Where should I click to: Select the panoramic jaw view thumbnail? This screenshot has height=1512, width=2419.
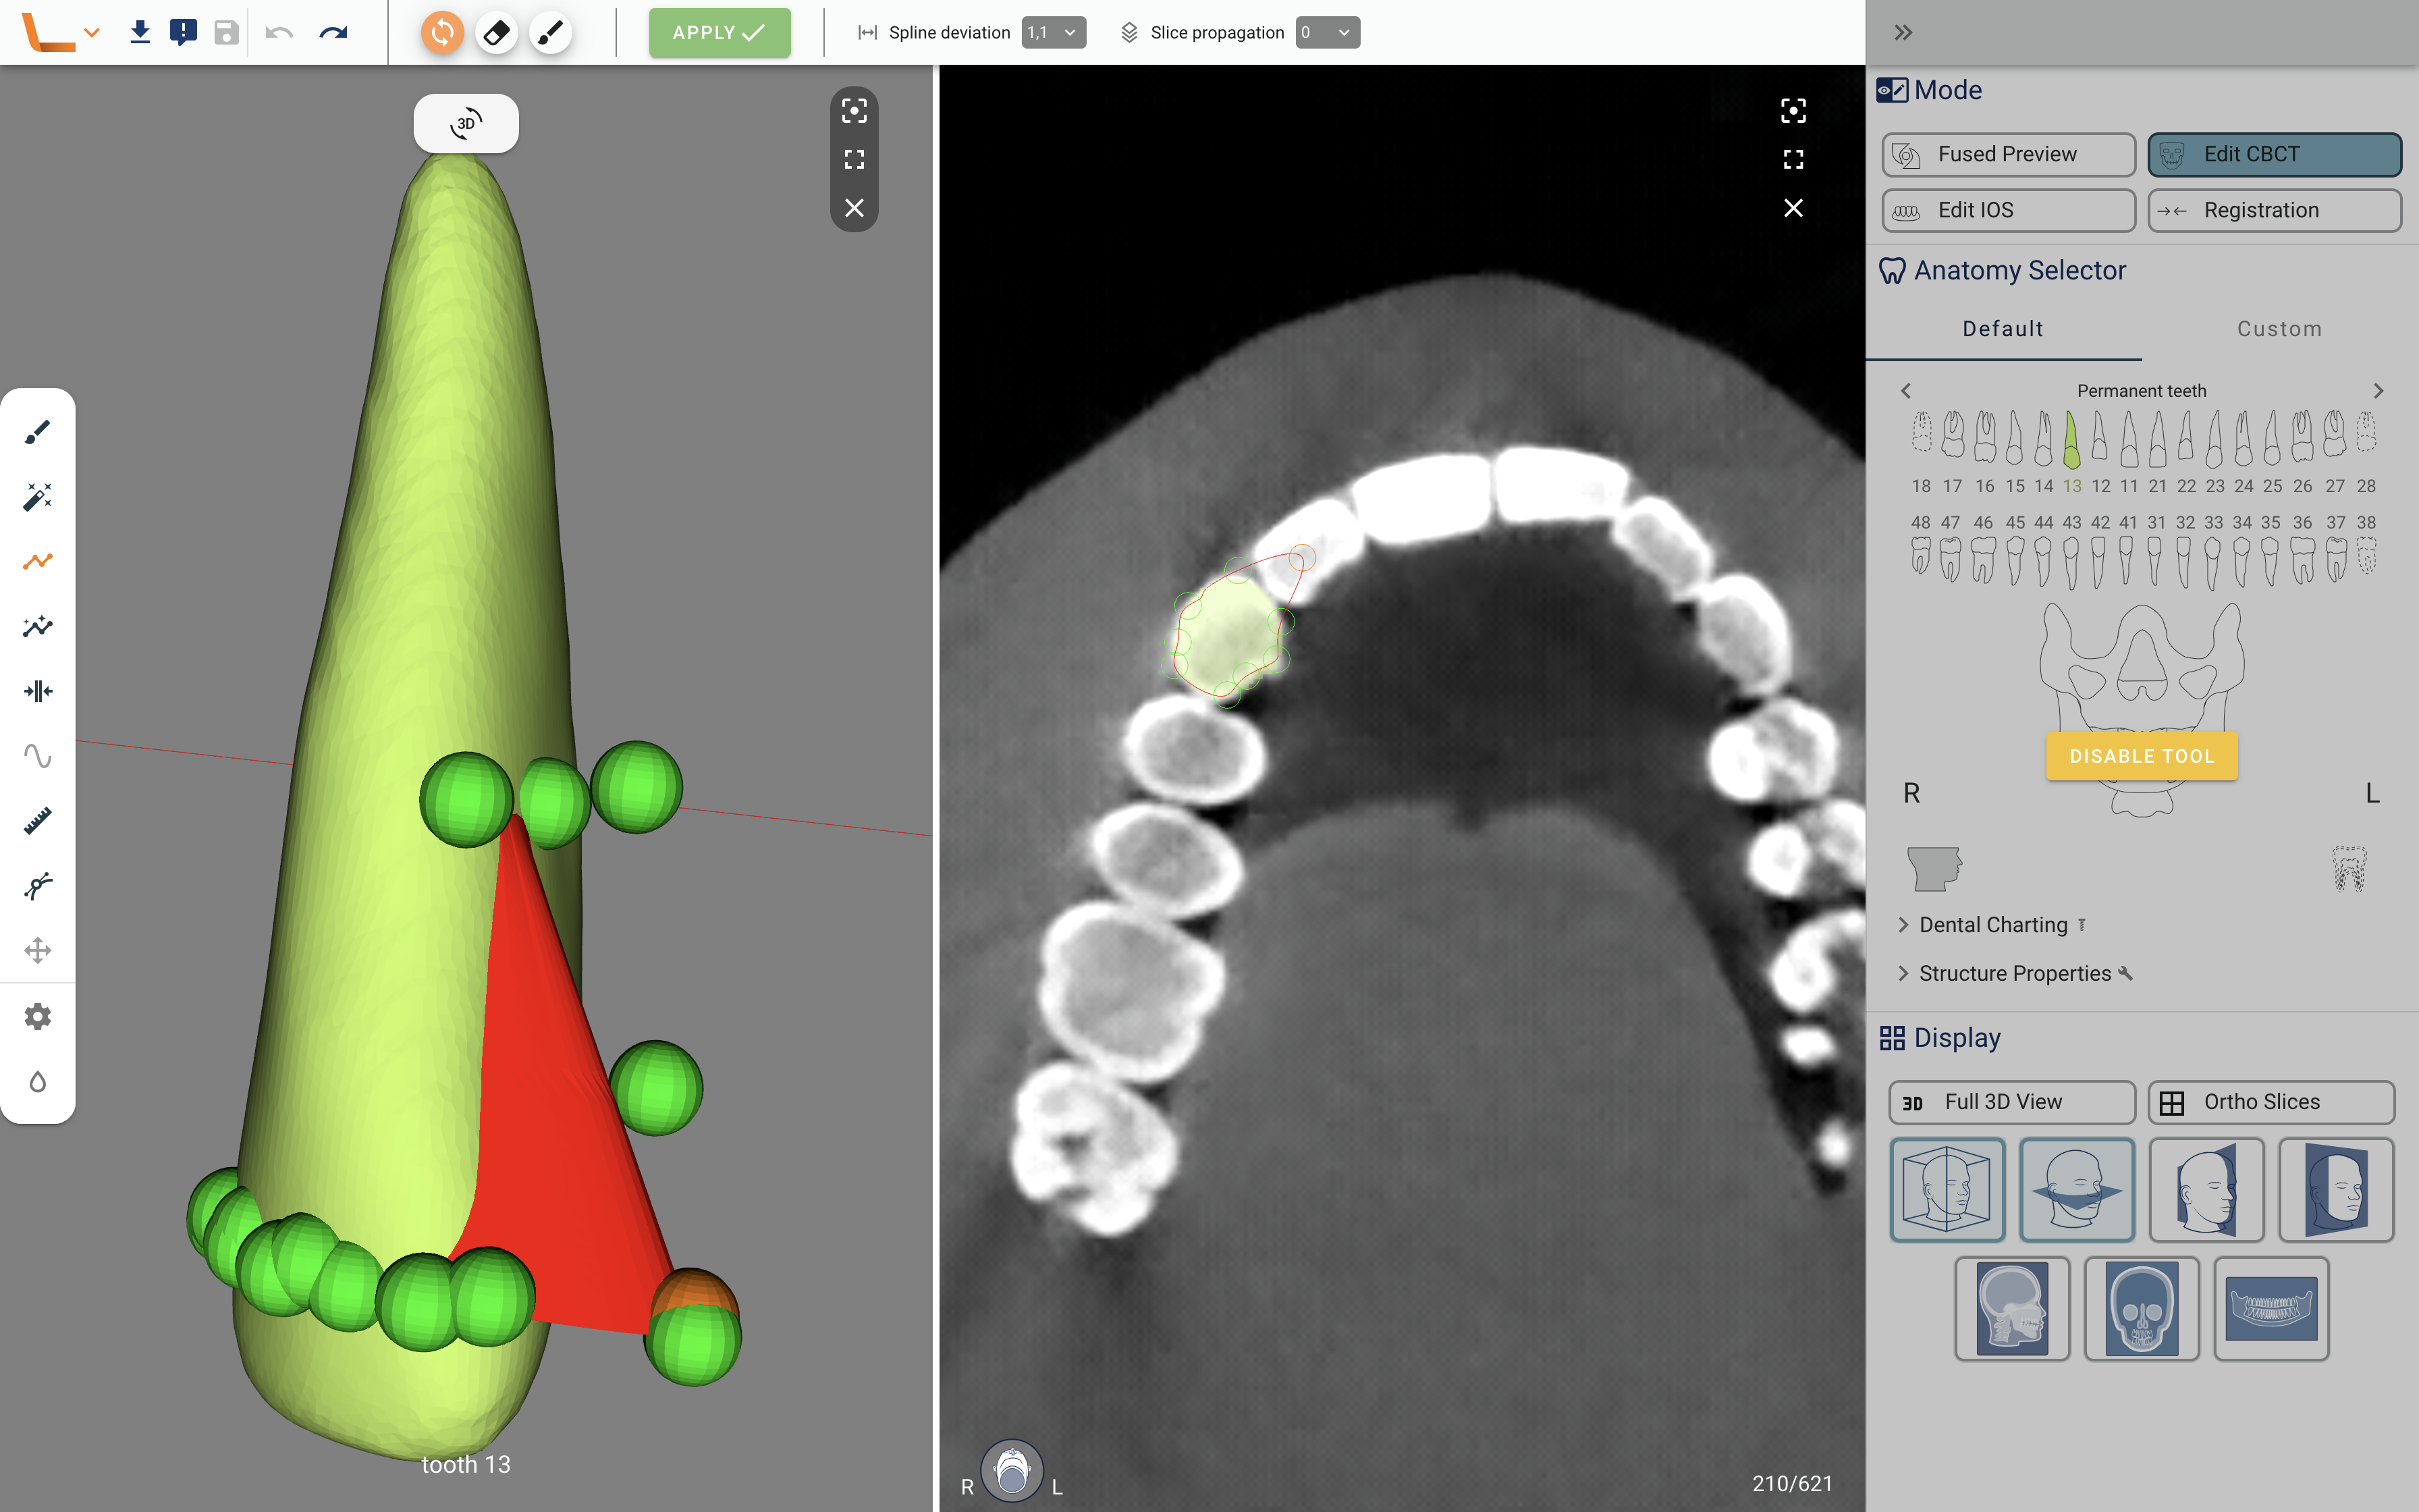click(x=2271, y=1308)
